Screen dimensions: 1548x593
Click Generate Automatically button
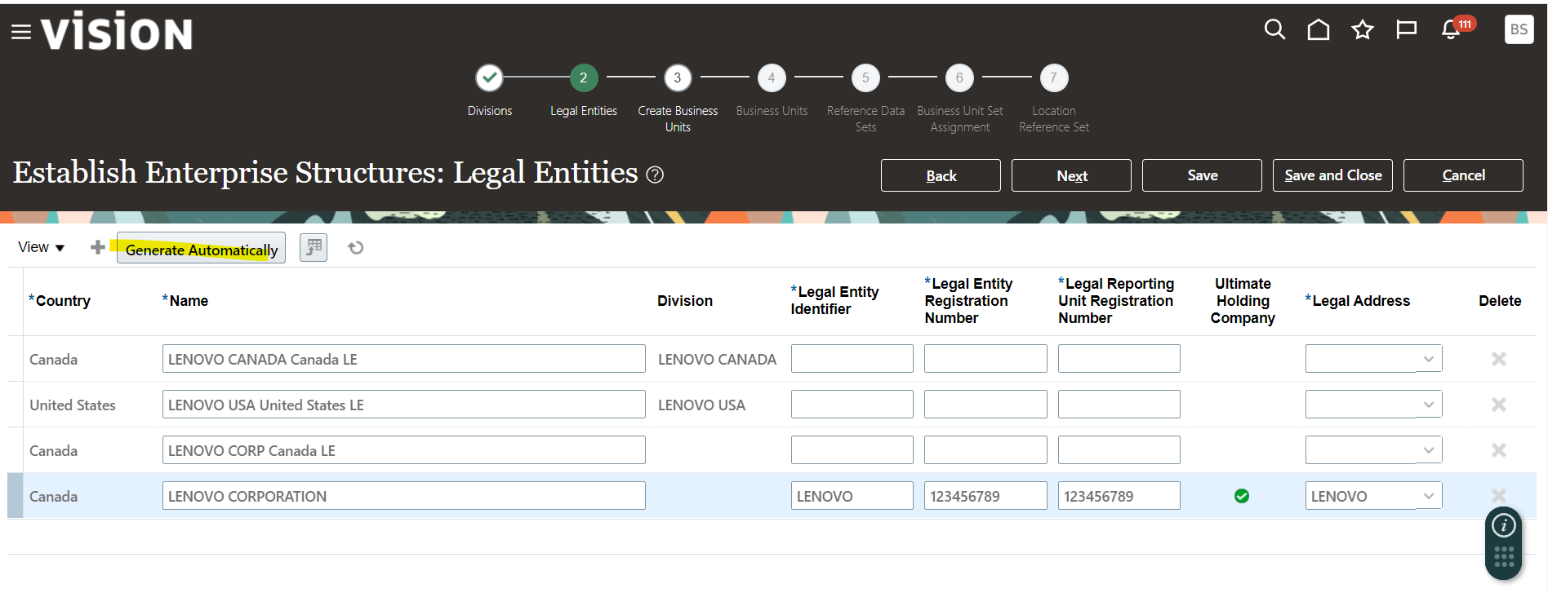(x=201, y=248)
